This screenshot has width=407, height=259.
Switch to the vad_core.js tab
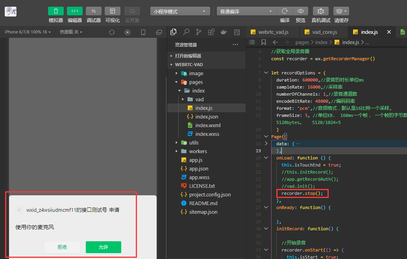pyautogui.click(x=324, y=32)
